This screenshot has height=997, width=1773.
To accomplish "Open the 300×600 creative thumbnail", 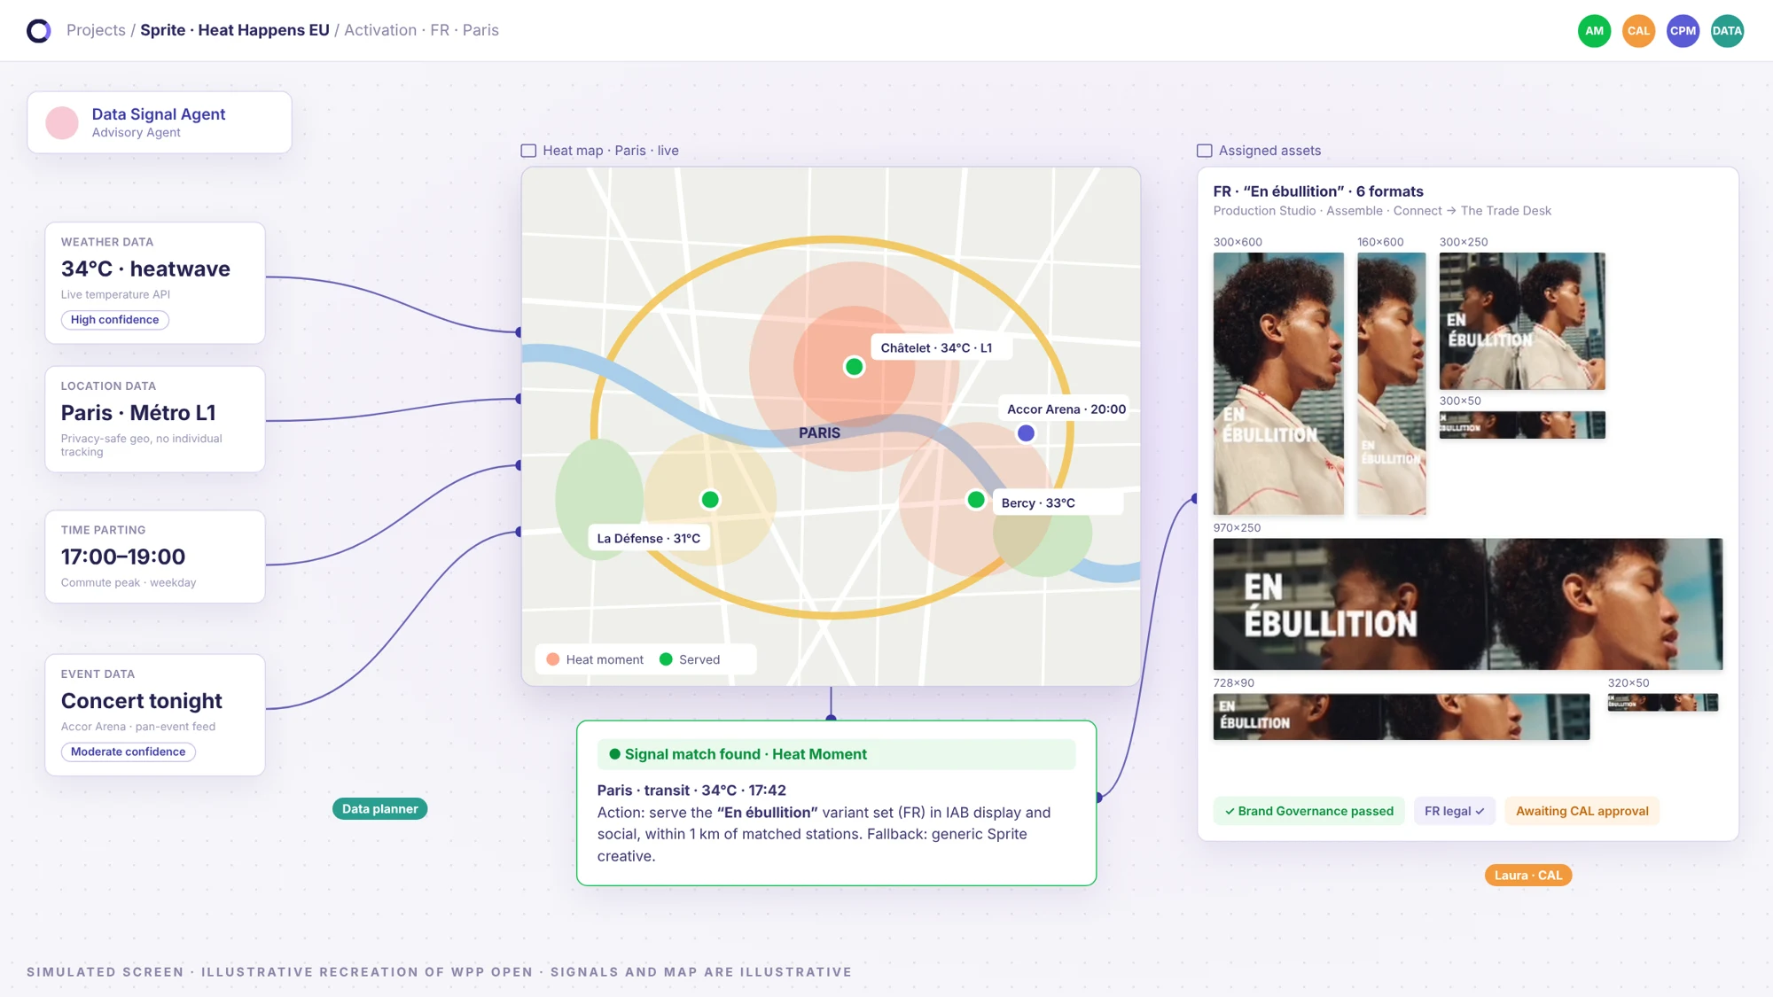I will point(1278,384).
